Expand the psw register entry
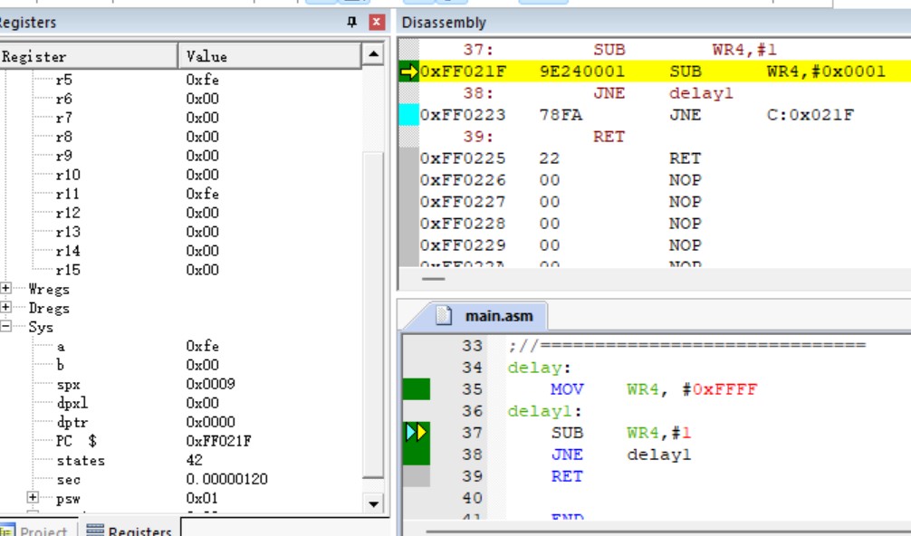 [33, 498]
